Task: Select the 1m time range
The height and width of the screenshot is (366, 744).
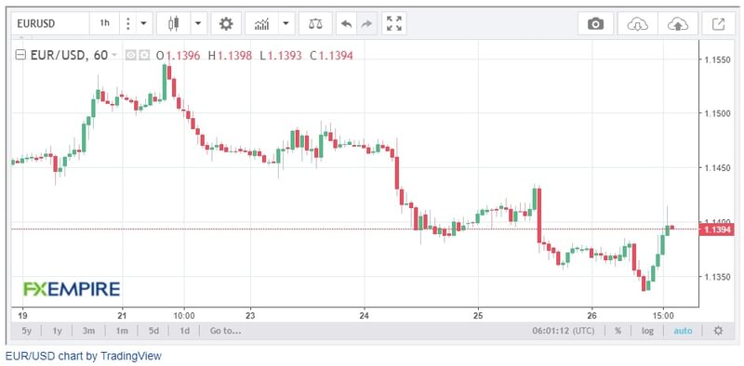Action: tap(122, 331)
